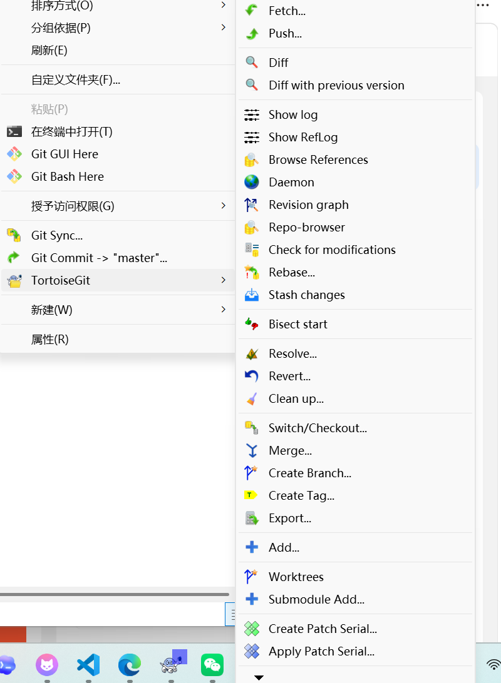The image size is (501, 683).
Task: Select Git Bash Here
Action: [118, 177]
